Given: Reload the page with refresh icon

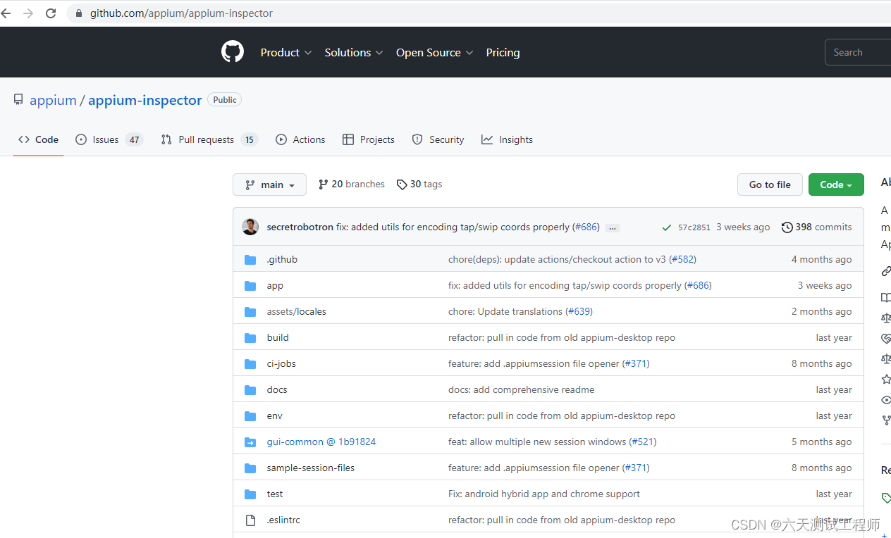Looking at the screenshot, I should coord(51,13).
